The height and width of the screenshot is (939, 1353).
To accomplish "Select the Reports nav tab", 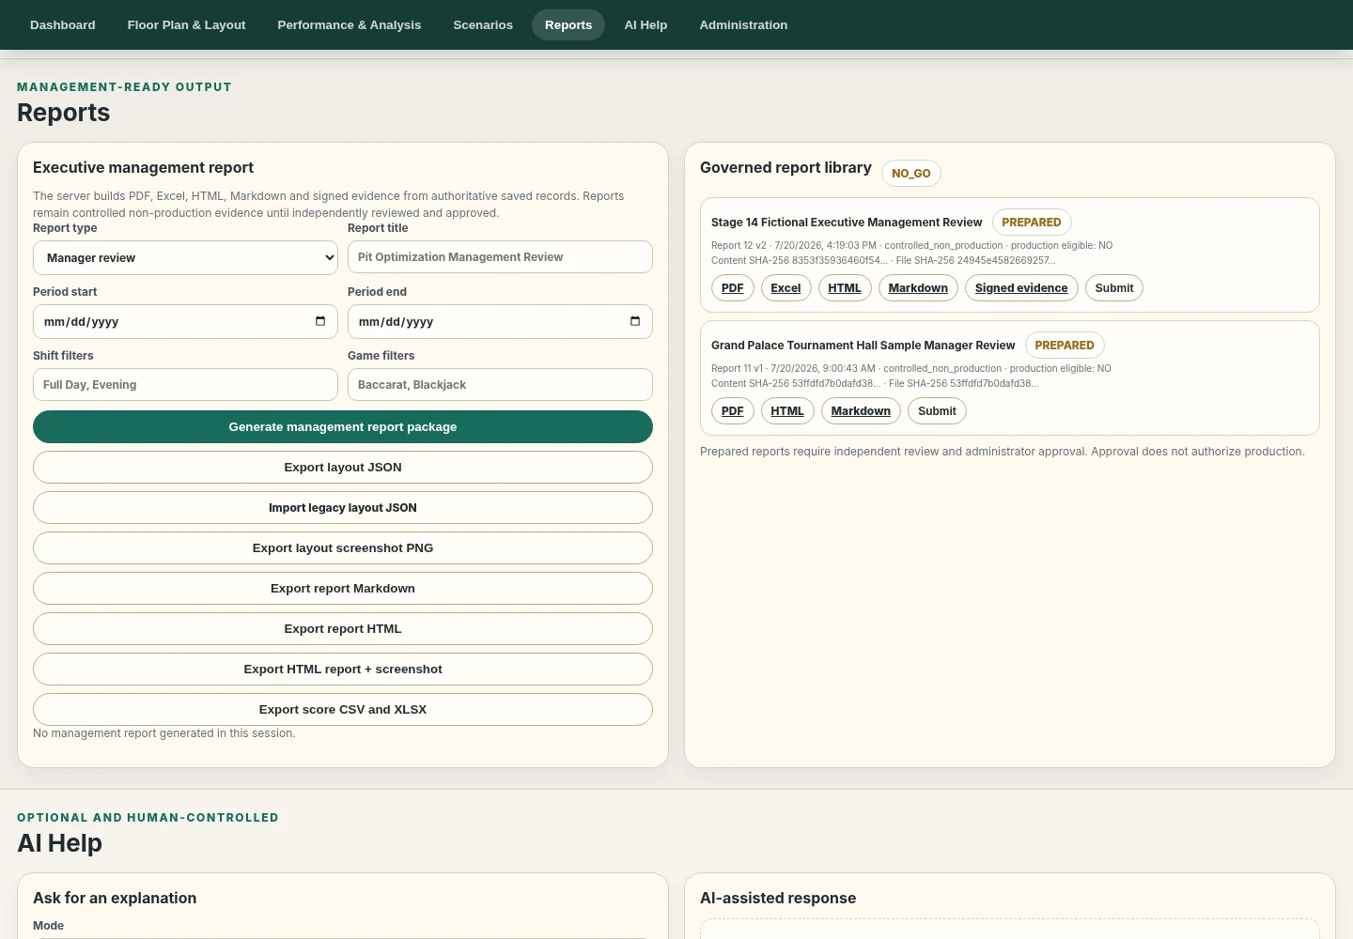I will [x=568, y=25].
